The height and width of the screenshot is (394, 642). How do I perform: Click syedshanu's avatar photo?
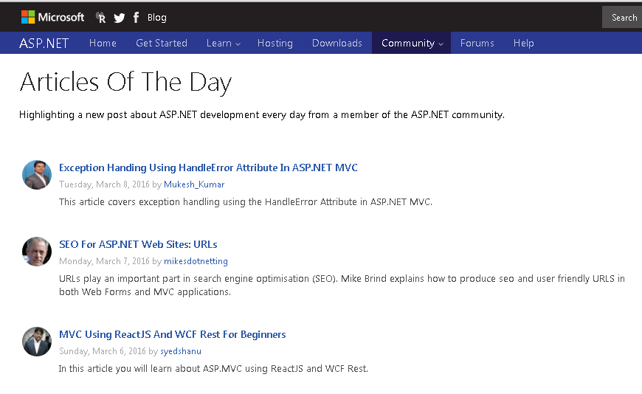tap(37, 342)
